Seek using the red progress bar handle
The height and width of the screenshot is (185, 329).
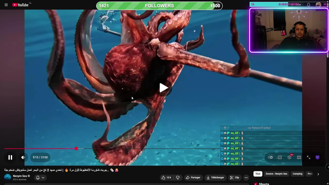pos(76,149)
